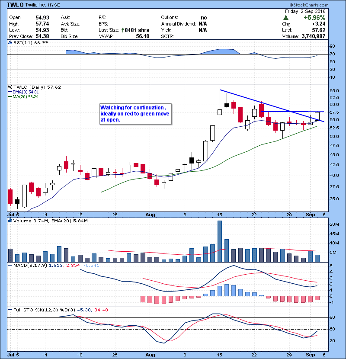Click the "Watching for continuation" annotation box
Viewport: 346px width, 359px height.
(x=135, y=114)
